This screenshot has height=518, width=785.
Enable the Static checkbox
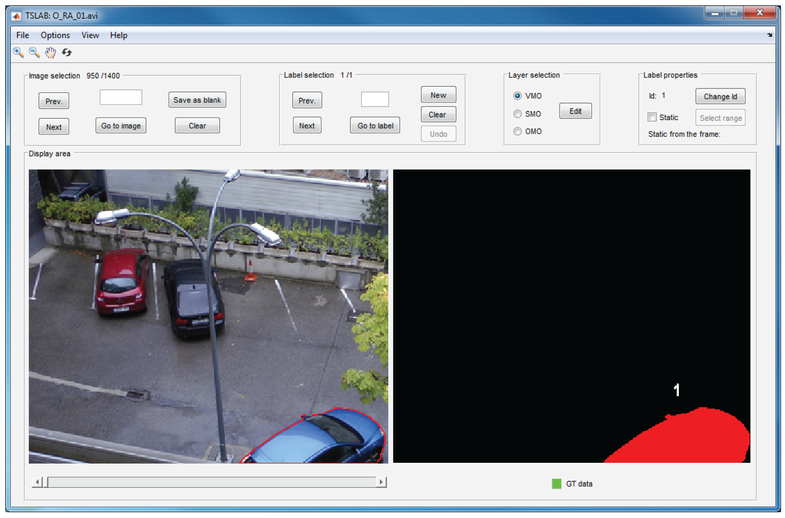[x=652, y=117]
